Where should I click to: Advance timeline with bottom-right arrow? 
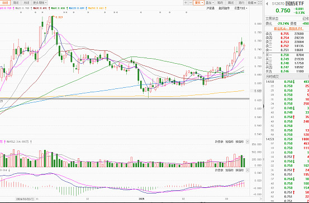pyautogui.click(x=261, y=199)
